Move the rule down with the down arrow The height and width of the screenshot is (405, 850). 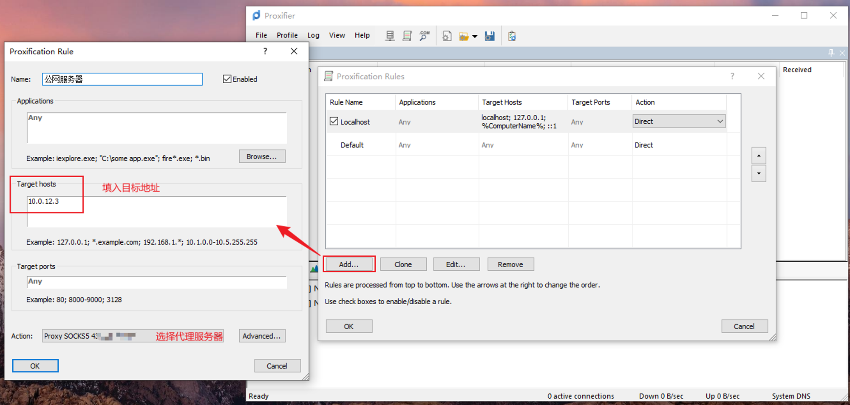click(759, 173)
